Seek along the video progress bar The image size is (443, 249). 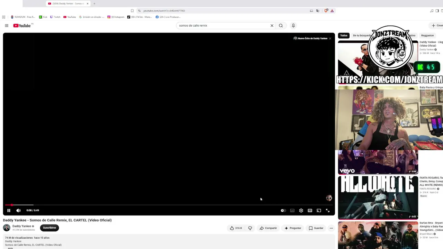169,205
